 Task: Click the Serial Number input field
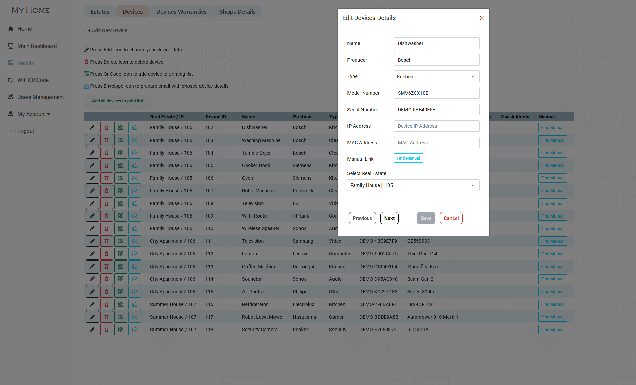coord(437,110)
